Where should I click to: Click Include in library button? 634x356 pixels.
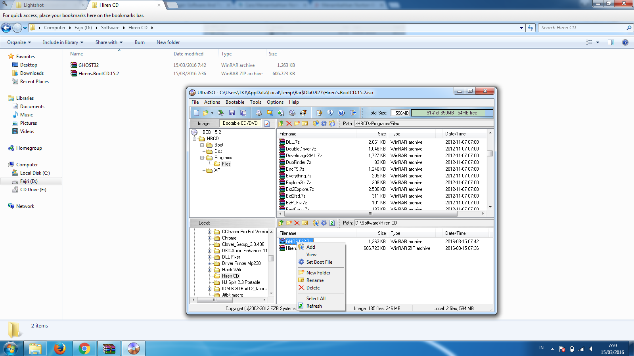[63, 42]
